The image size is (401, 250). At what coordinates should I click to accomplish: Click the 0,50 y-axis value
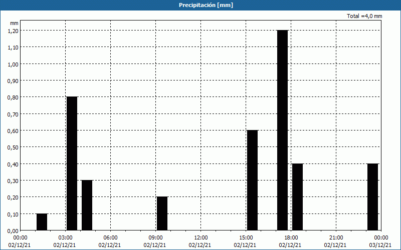[x=13, y=147]
